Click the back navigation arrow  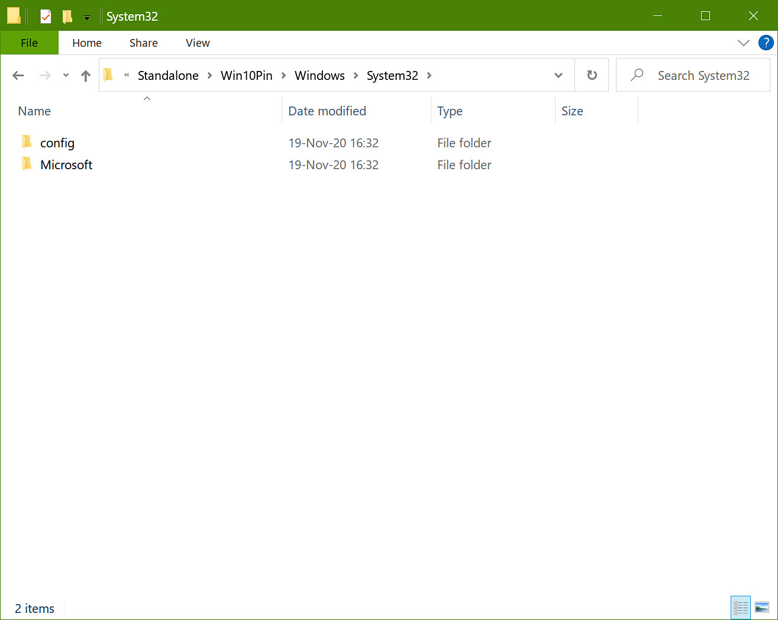click(18, 75)
